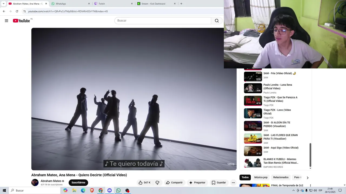Open the network tray icon
Image resolution: width=346 pixels, height=194 pixels.
coord(311,190)
